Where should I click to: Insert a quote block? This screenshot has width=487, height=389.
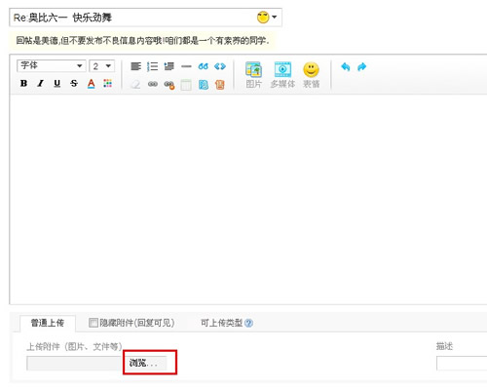pos(203,66)
